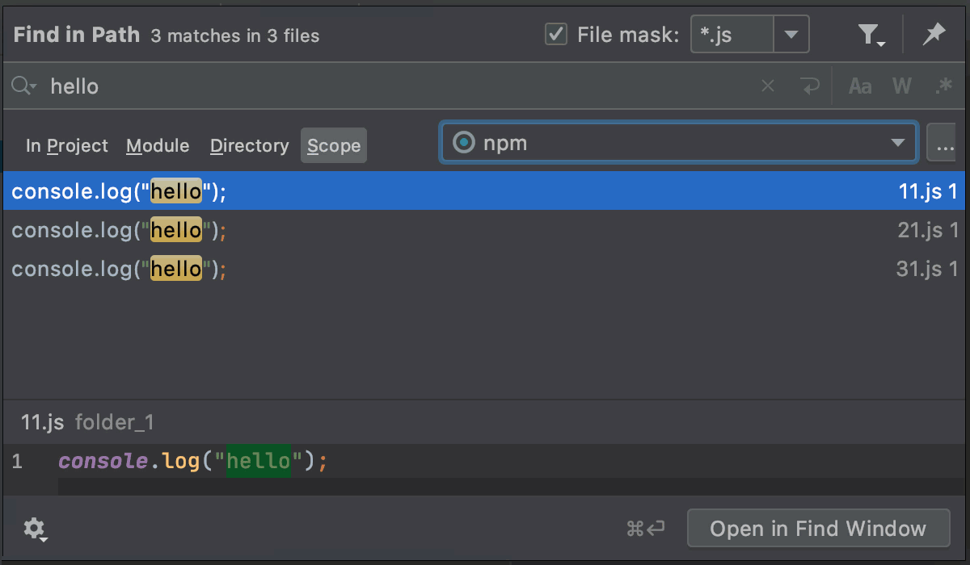Open the search filter options icon

coord(869,34)
